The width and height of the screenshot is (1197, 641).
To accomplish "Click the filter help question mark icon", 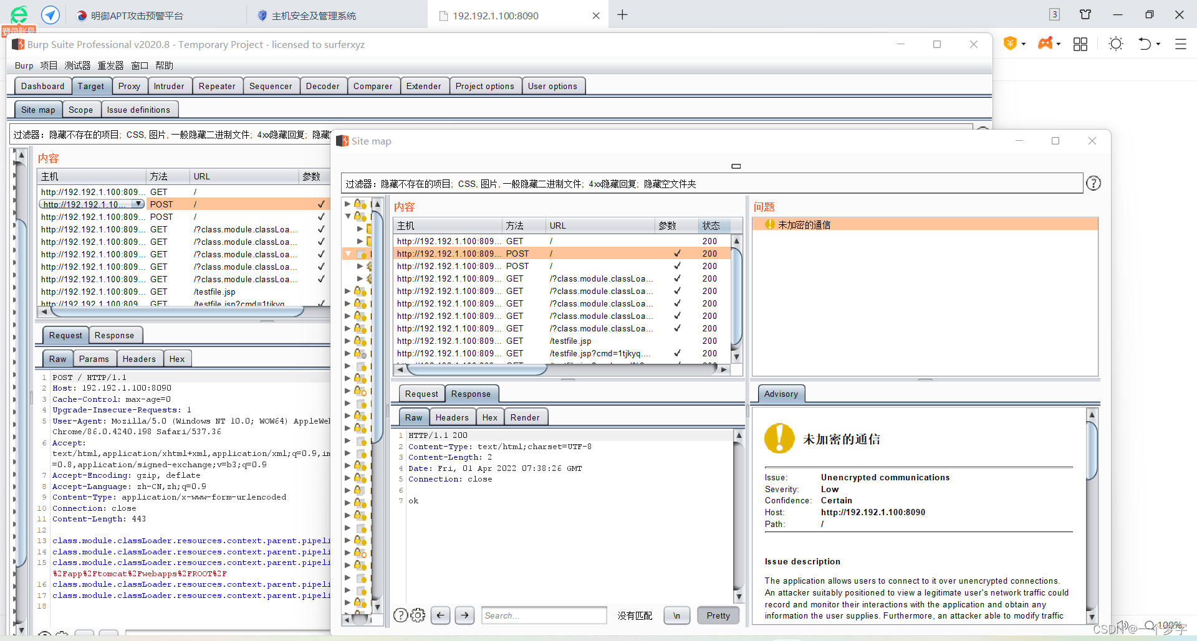I will coord(1094,183).
